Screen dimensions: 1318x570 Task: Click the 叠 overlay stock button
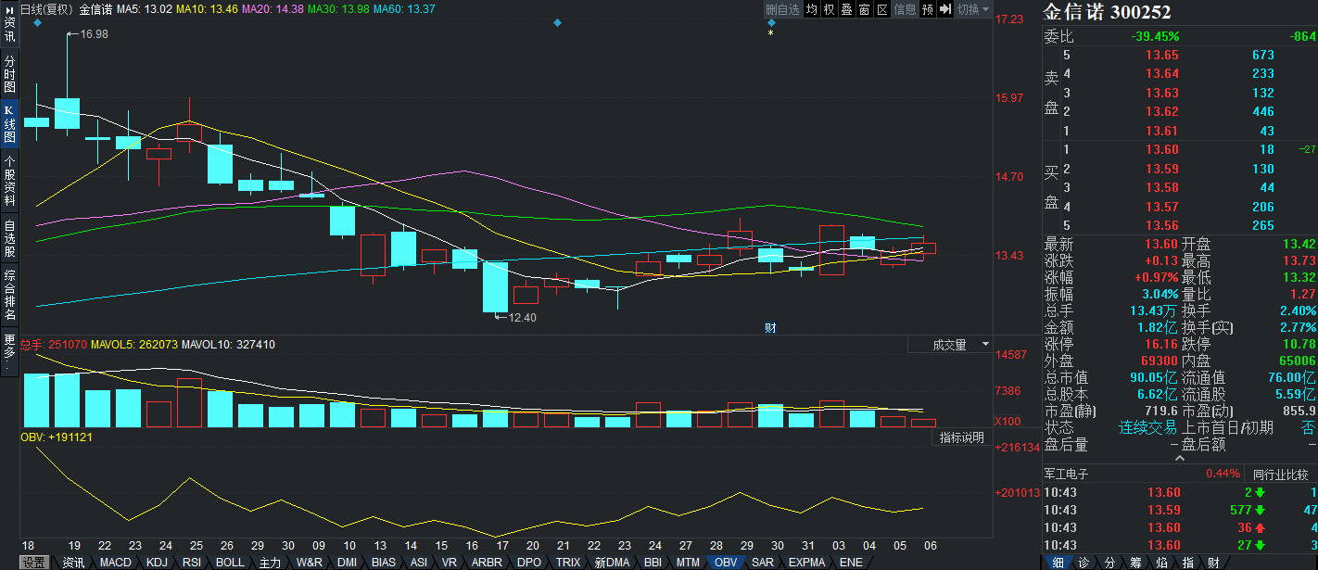tap(847, 9)
